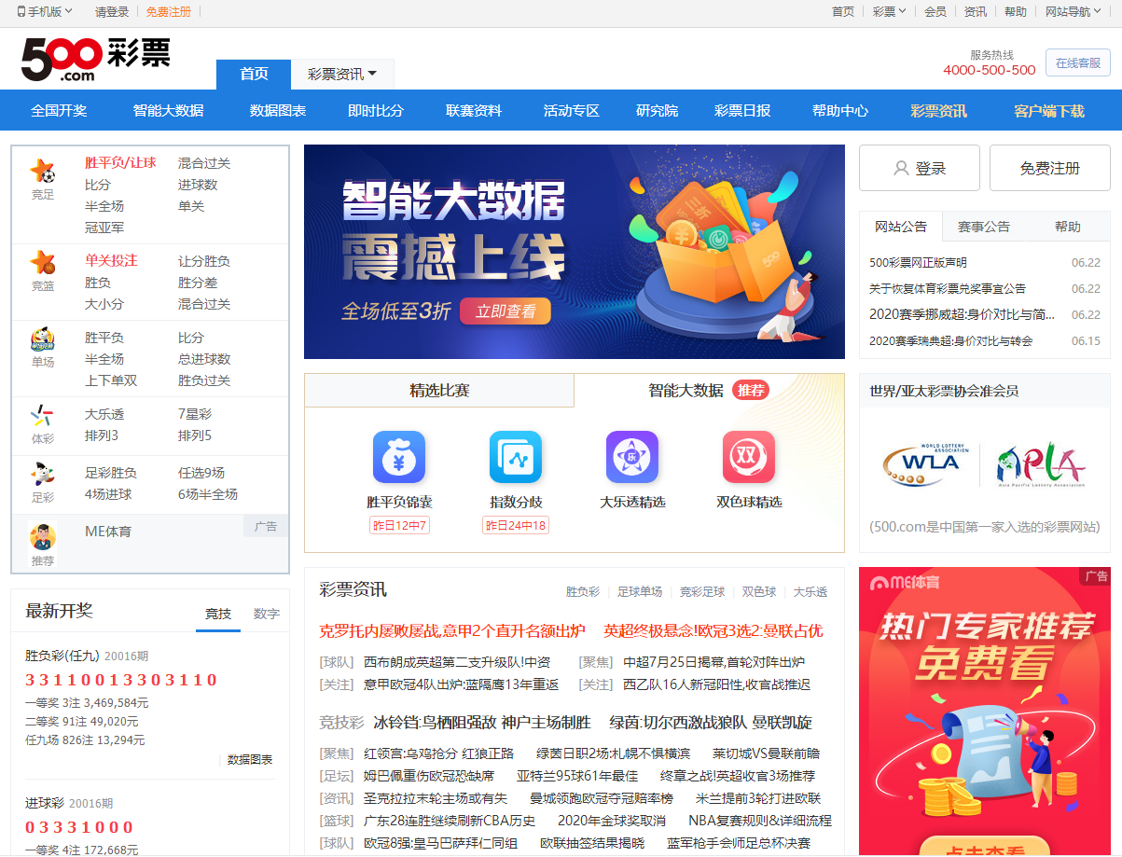This screenshot has height=857, width=1122.
Task: Click the WLA association logo
Action: (x=927, y=464)
